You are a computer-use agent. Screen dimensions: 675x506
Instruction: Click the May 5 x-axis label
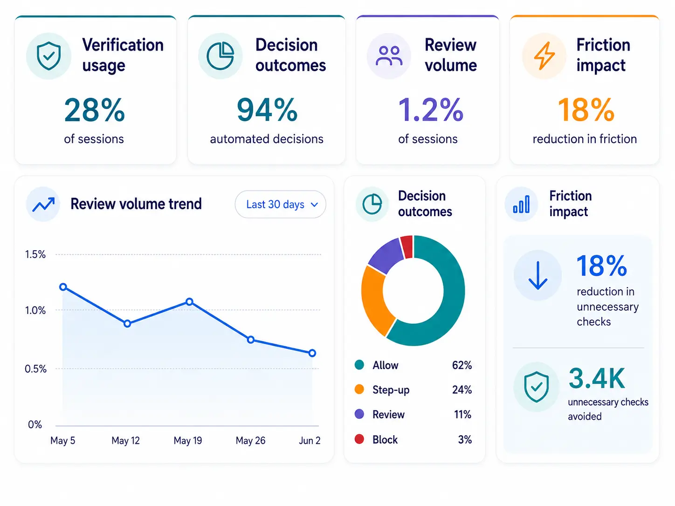pyautogui.click(x=62, y=441)
